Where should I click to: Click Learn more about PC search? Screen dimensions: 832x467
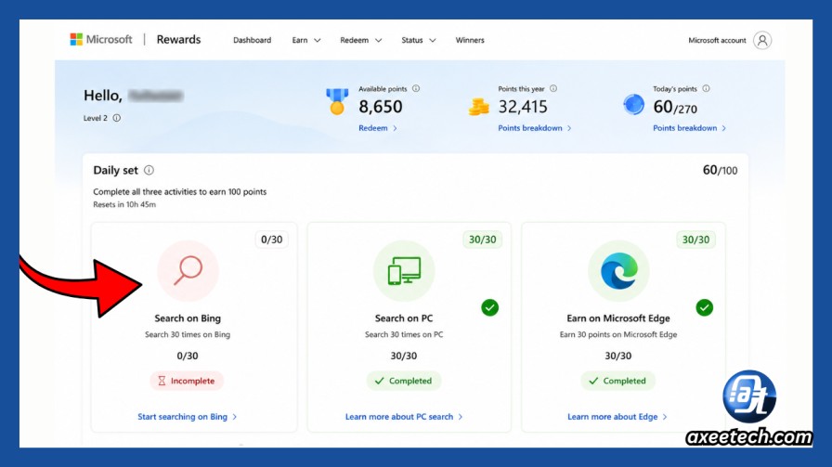click(404, 417)
